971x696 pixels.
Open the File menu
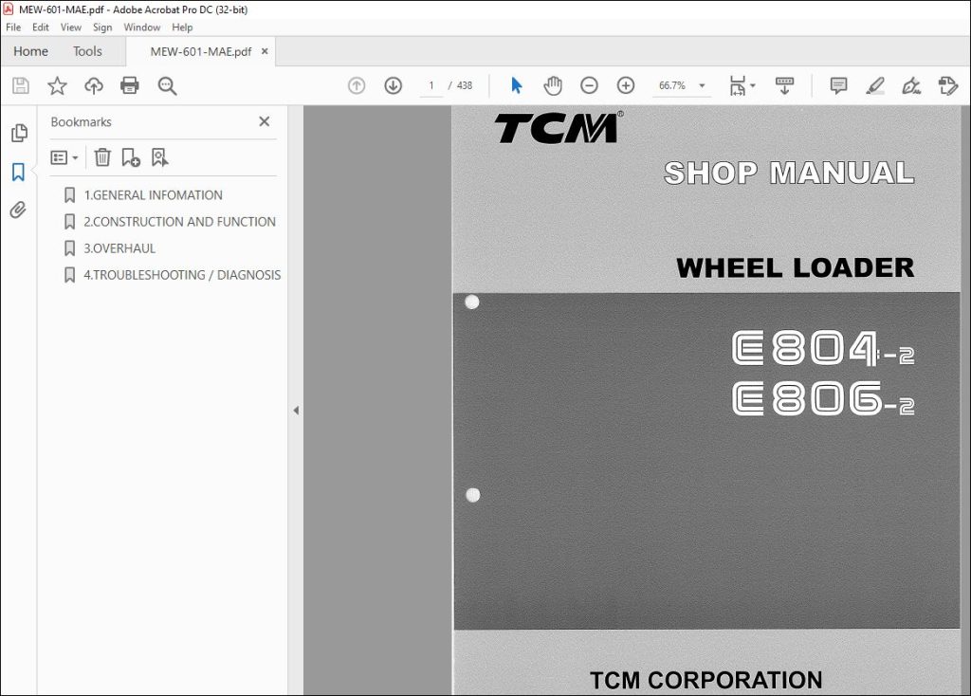pos(13,27)
